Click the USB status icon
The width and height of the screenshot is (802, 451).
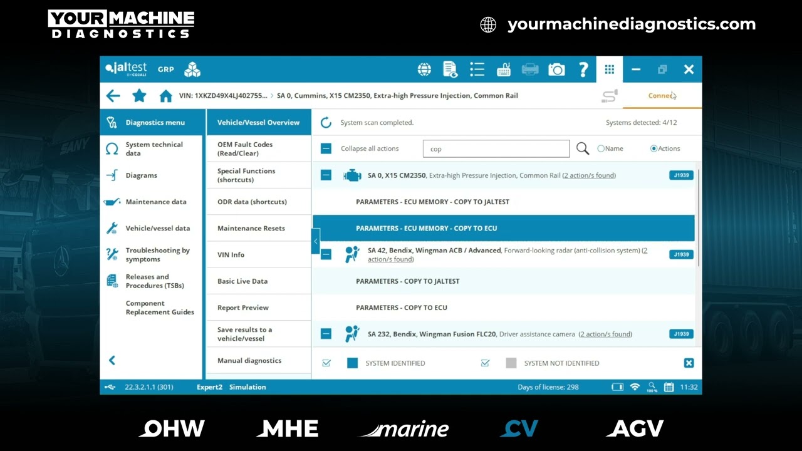click(x=110, y=387)
